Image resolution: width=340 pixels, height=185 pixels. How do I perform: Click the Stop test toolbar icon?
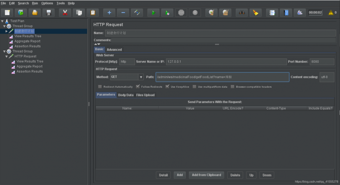click(x=181, y=12)
